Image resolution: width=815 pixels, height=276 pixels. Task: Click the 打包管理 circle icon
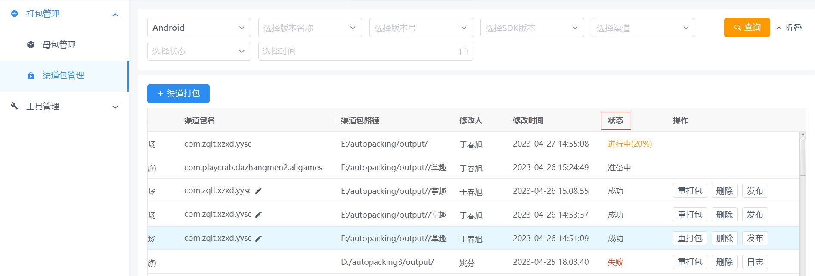click(15, 14)
